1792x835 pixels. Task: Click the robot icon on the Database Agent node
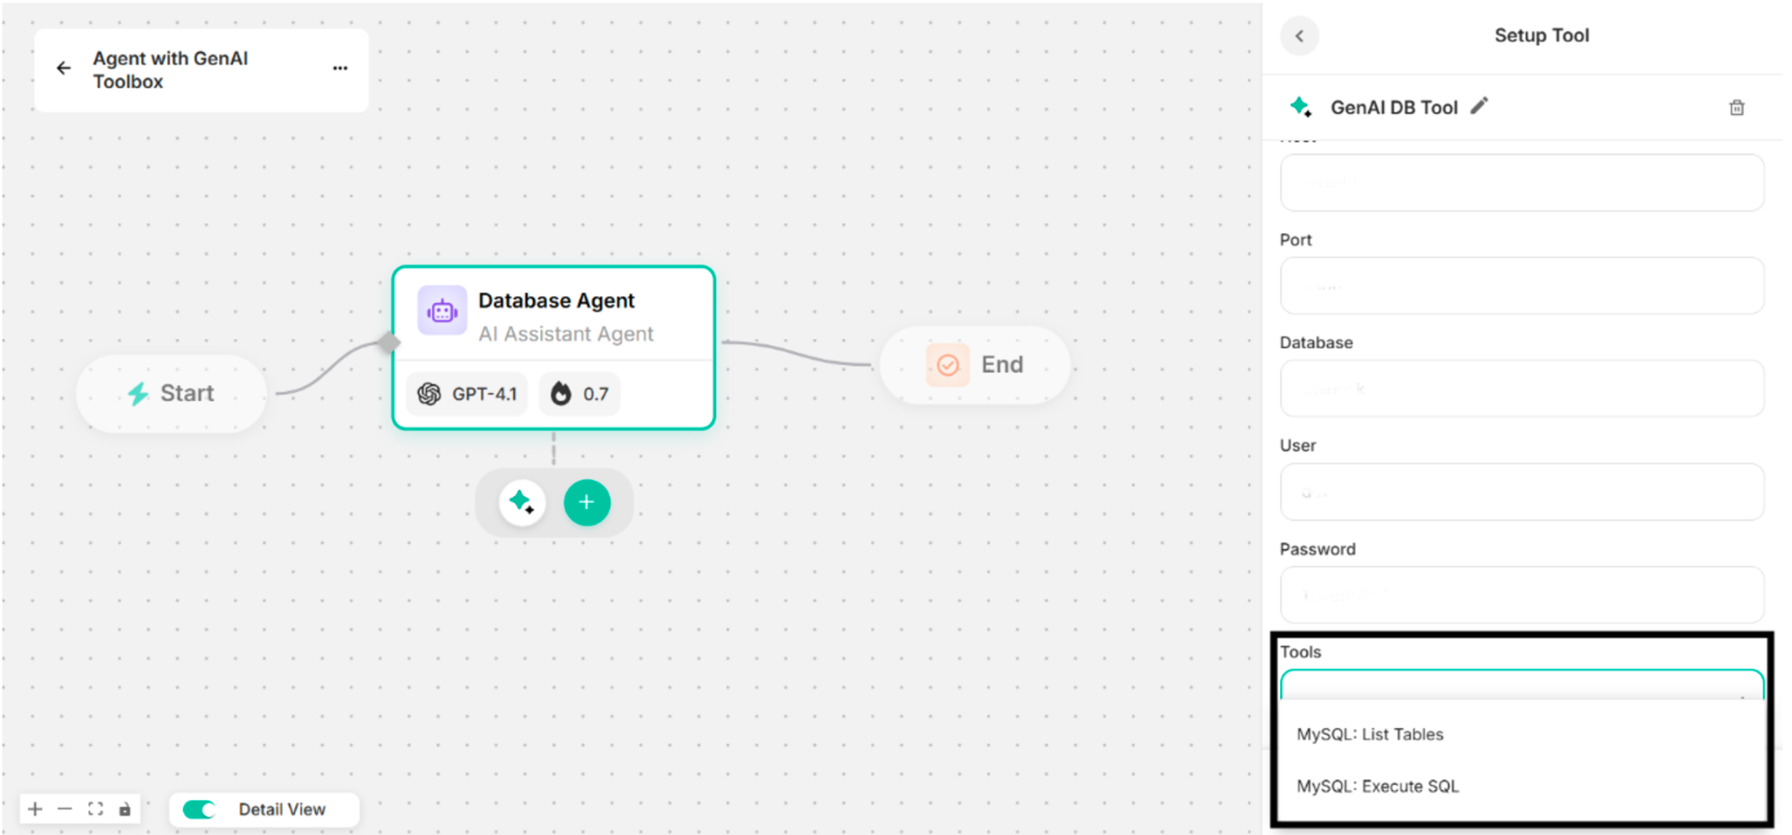click(442, 311)
